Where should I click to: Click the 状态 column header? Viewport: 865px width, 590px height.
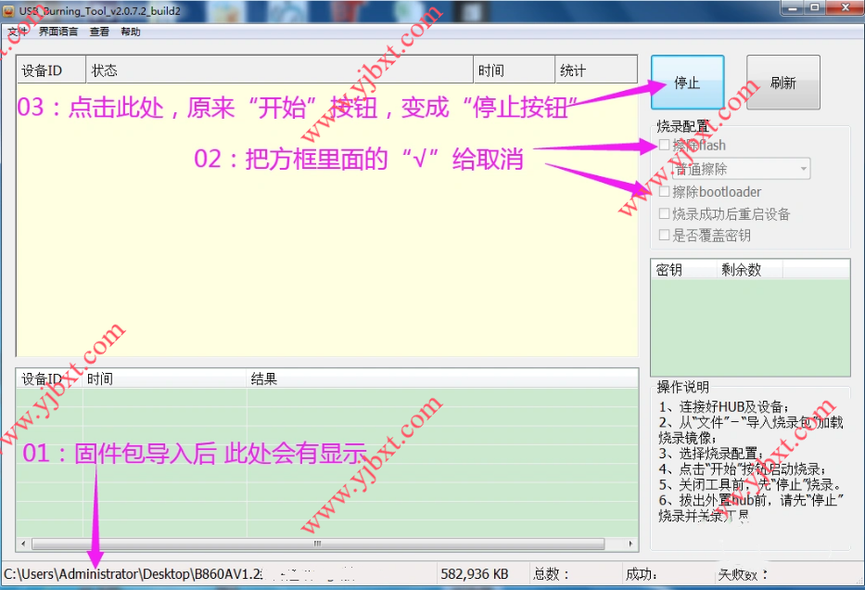click(278, 71)
